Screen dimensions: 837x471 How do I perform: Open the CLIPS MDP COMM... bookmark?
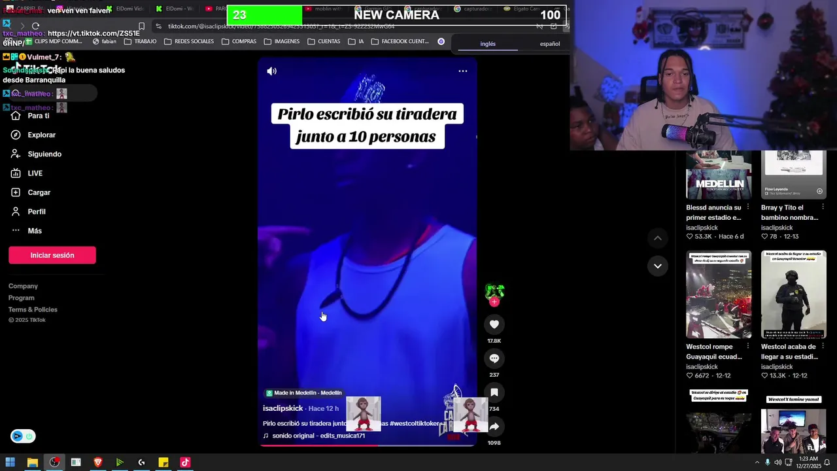53,41
